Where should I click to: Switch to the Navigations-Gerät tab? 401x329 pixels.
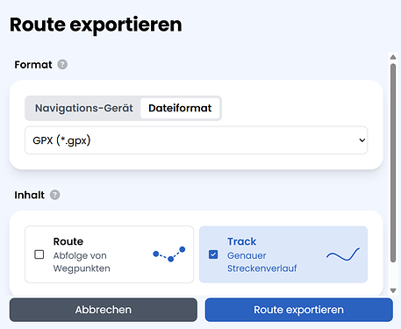[84, 108]
